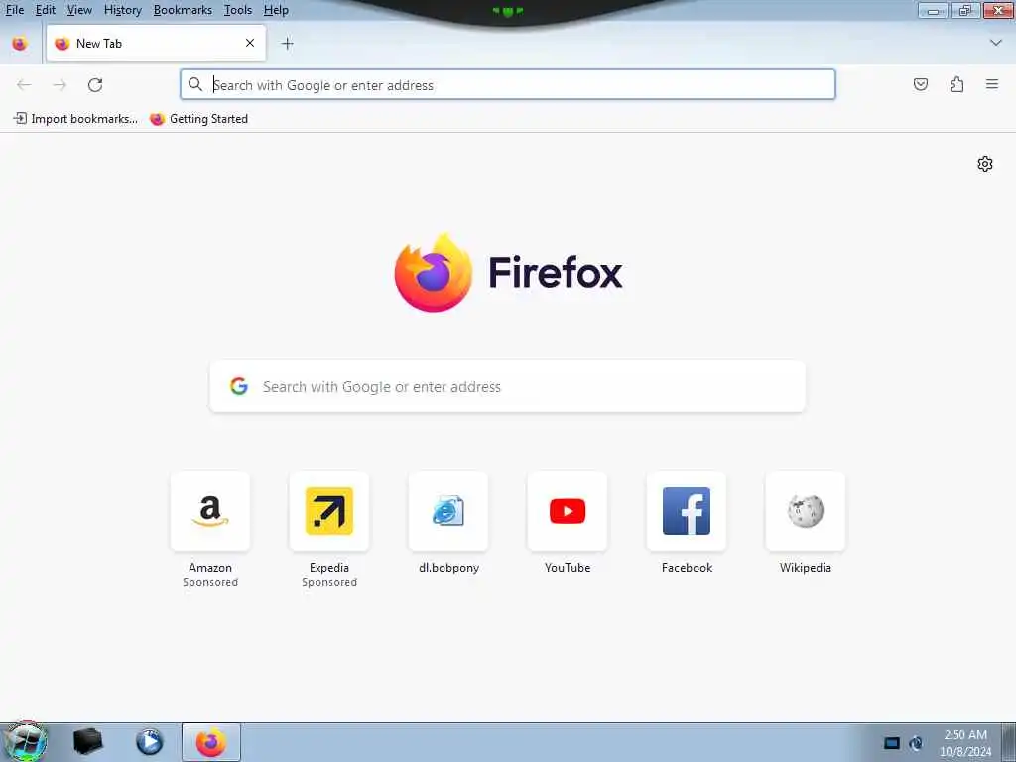Minimize the Firefox window
This screenshot has width=1016, height=762.
(x=933, y=10)
